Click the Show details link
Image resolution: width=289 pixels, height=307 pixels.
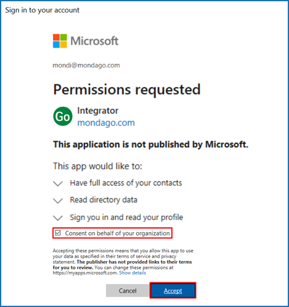tap(132, 273)
